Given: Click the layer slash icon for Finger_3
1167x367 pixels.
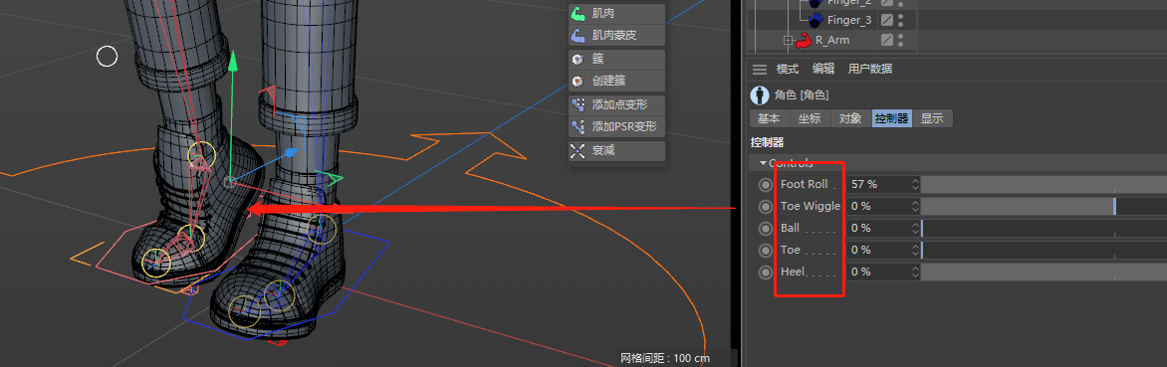Looking at the screenshot, I should (887, 19).
